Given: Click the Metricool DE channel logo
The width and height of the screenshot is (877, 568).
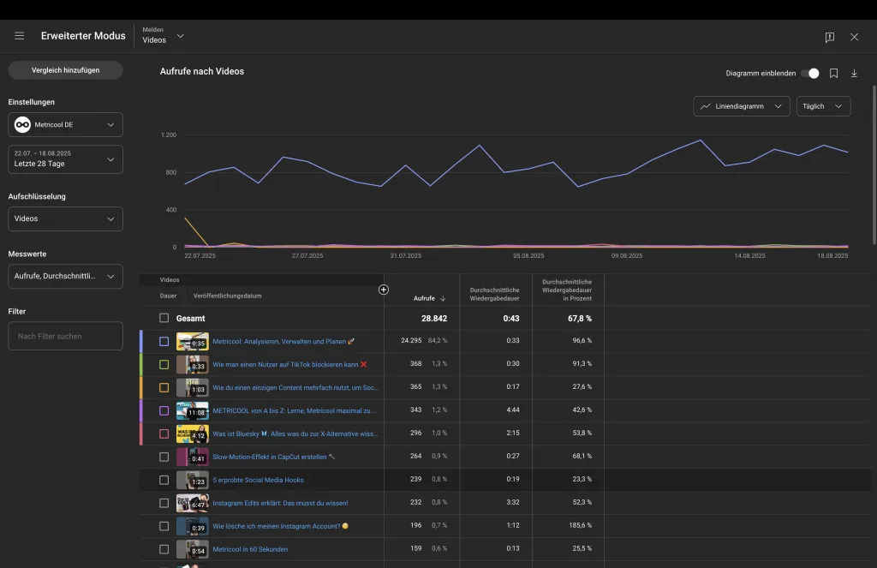Looking at the screenshot, I should click(x=22, y=125).
